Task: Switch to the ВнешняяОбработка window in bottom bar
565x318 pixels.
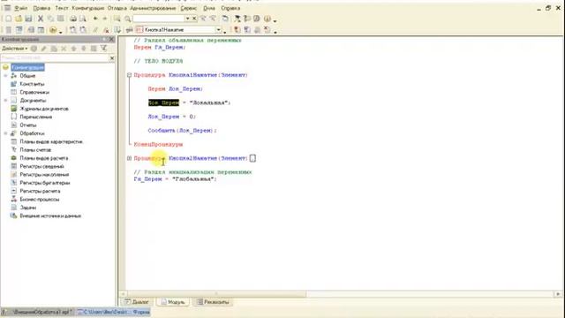Action: pos(38,312)
